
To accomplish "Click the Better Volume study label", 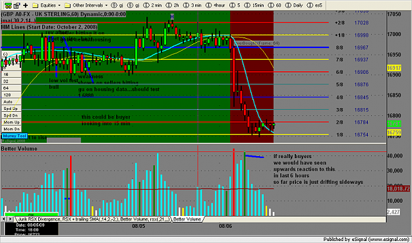I will [19, 149].
